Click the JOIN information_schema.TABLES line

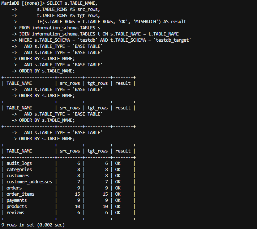pos(99,34)
